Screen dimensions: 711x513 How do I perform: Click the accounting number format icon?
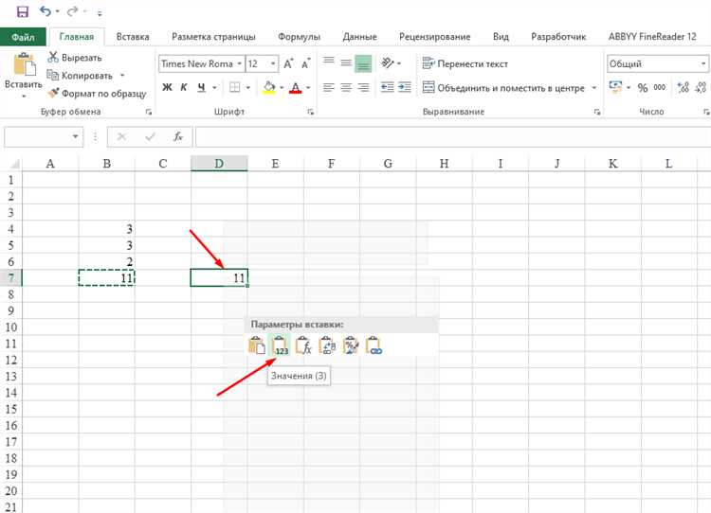pos(616,87)
